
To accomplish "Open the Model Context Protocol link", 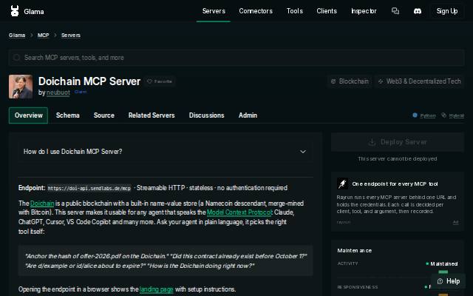I will (x=239, y=212).
